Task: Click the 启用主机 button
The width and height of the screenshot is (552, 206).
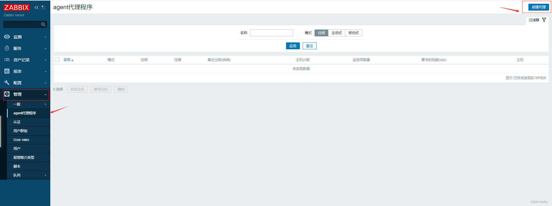Action: (77, 89)
